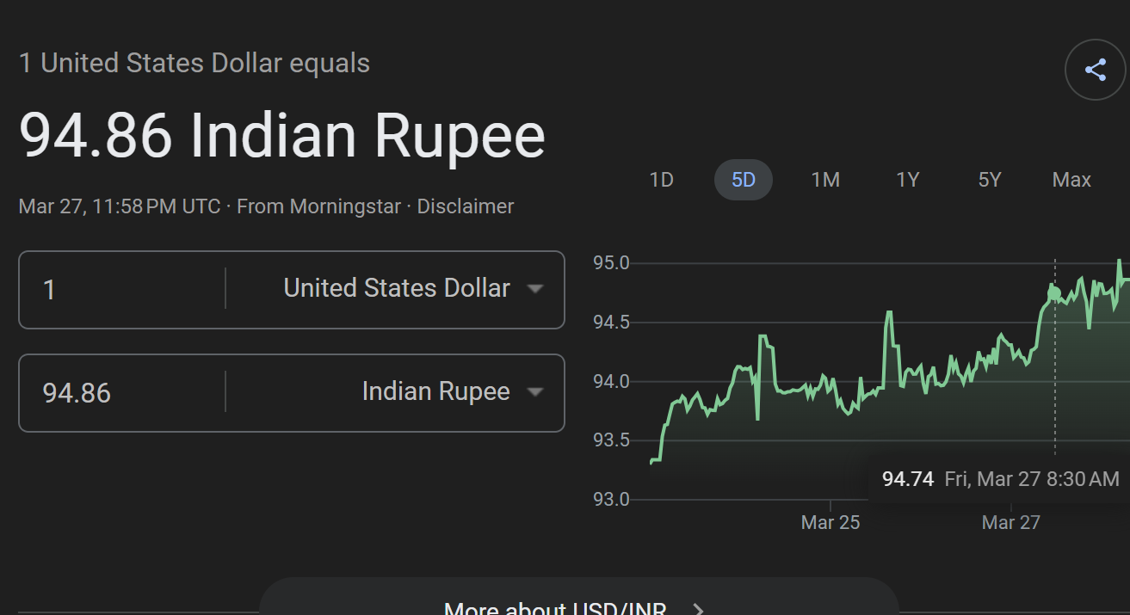The height and width of the screenshot is (615, 1130).
Task: Click the dollar amount field showing 1
Action: coord(120,289)
